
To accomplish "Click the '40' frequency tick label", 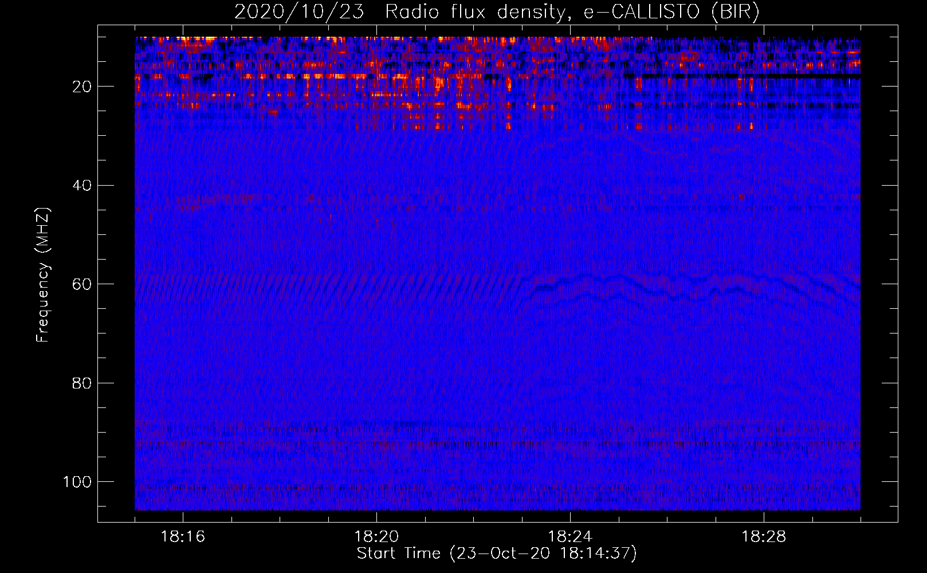I will pyautogui.click(x=82, y=186).
